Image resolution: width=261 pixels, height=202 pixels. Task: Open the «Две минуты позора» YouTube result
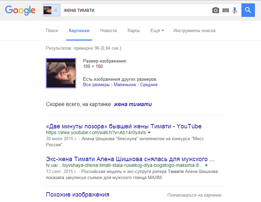(124, 126)
